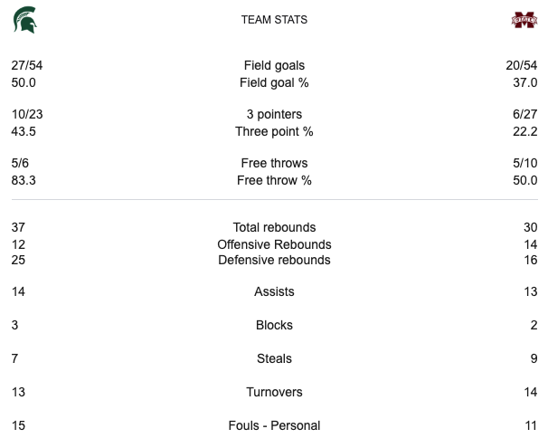Click the Total rebounds label
Image resolution: width=548 pixels, height=448 pixels.
coord(274,227)
